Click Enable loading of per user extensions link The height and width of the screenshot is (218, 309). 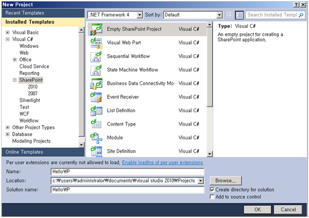pyautogui.click(x=163, y=162)
